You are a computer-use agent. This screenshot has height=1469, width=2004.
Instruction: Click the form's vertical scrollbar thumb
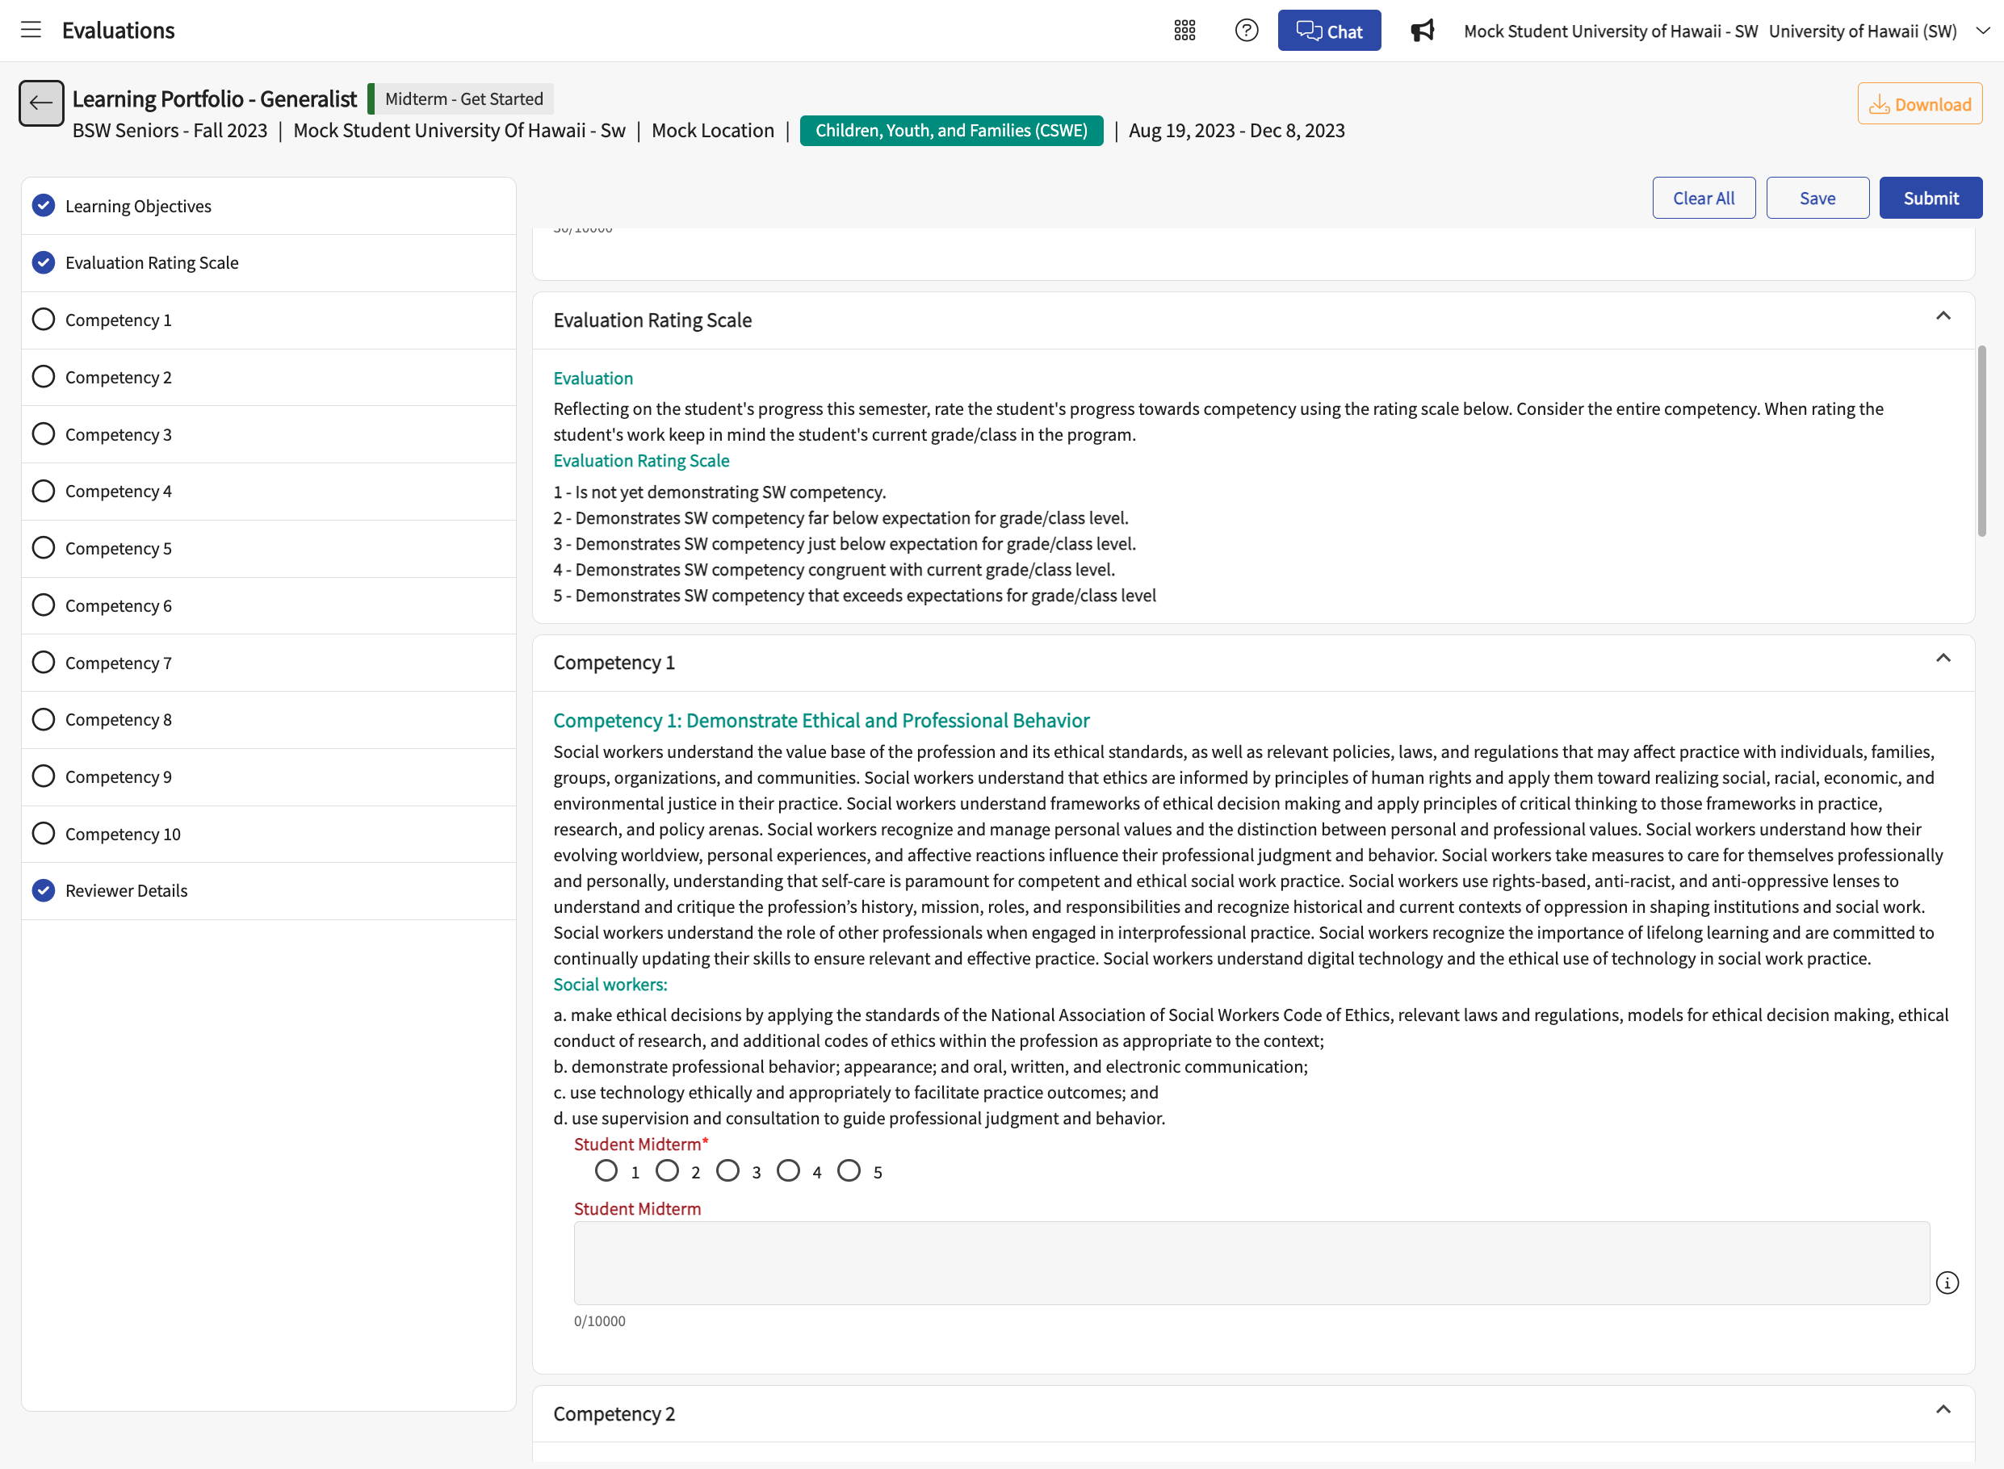(x=1981, y=441)
